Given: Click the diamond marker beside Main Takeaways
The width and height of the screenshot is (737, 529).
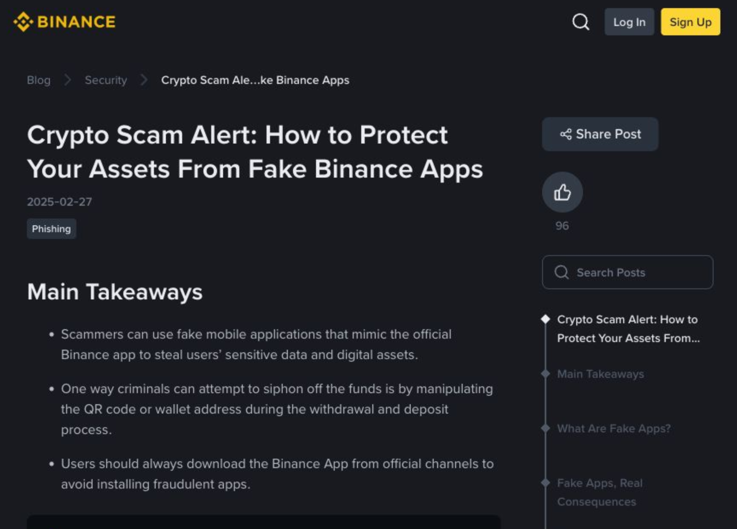Looking at the screenshot, I should click(x=545, y=374).
